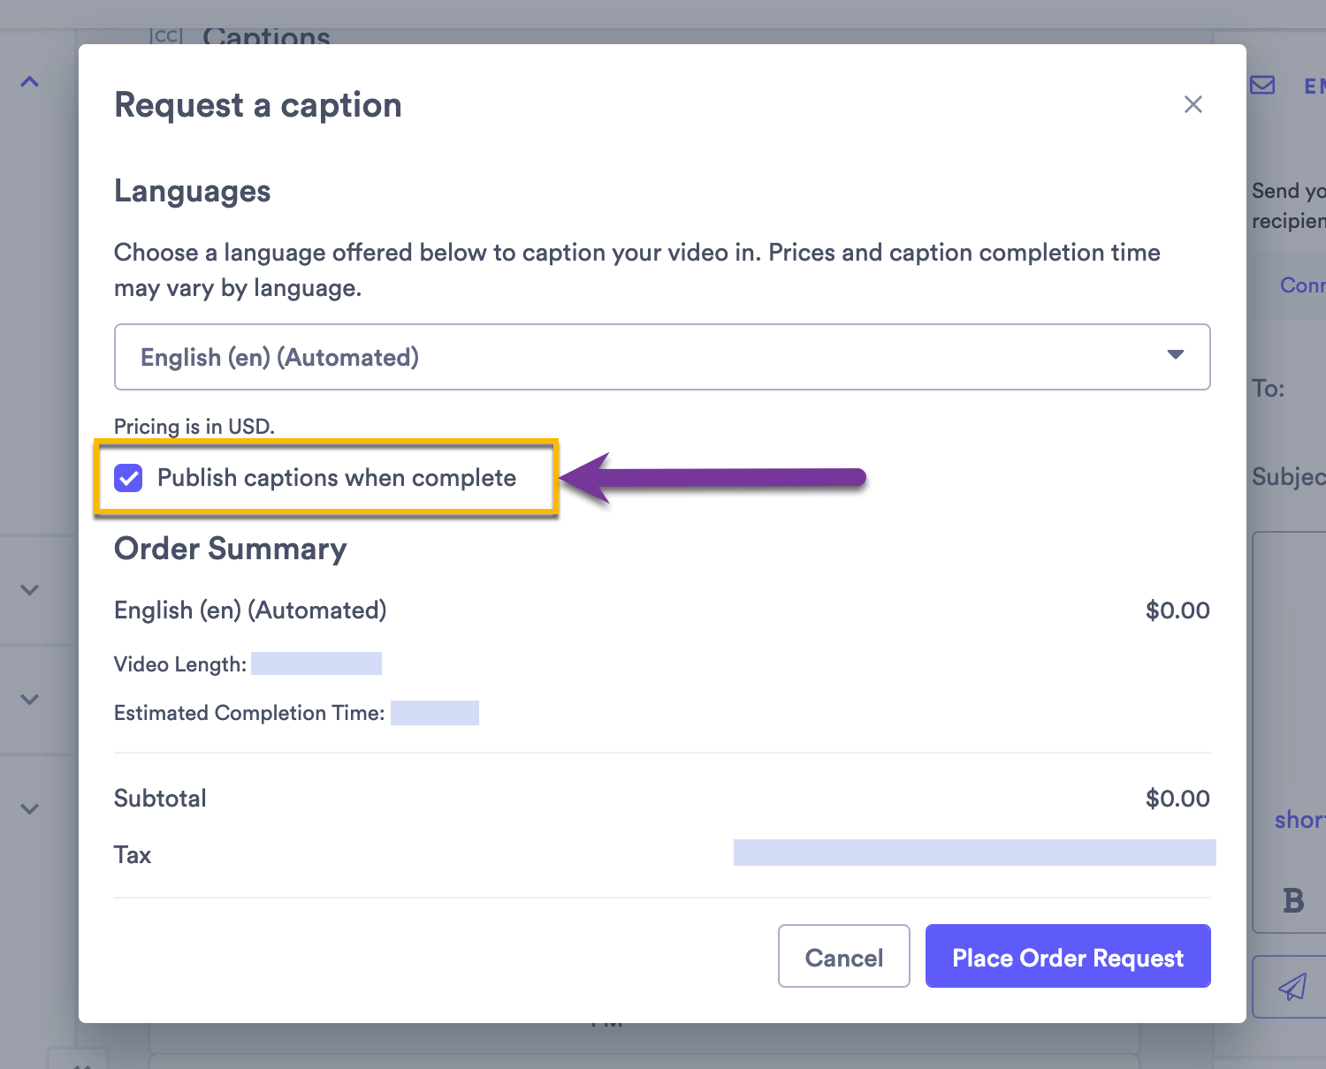Click the CC captions icon at top
Screen dimensions: 1326x1069
pos(166,35)
